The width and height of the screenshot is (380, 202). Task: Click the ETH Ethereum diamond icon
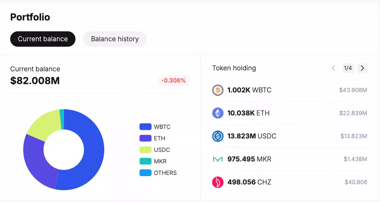(x=218, y=113)
